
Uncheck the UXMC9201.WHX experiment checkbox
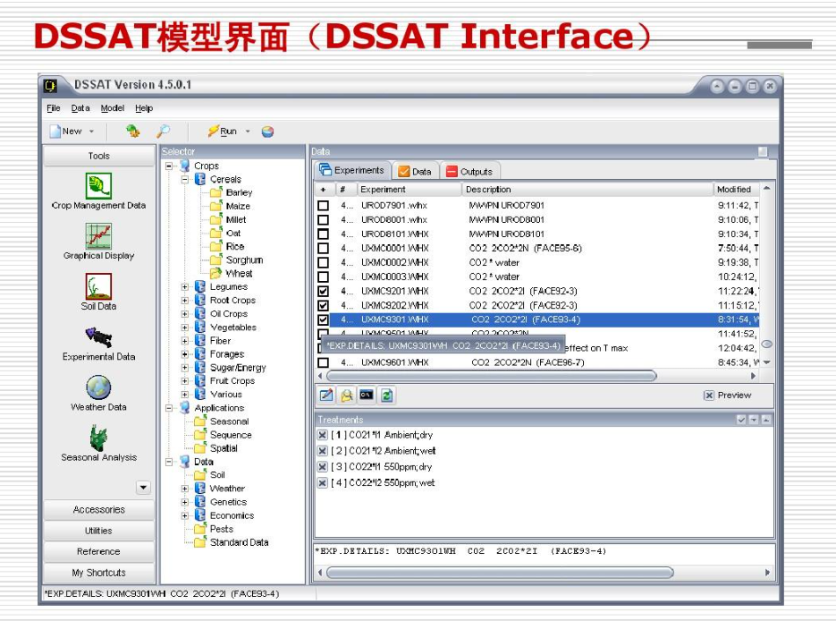click(x=323, y=292)
